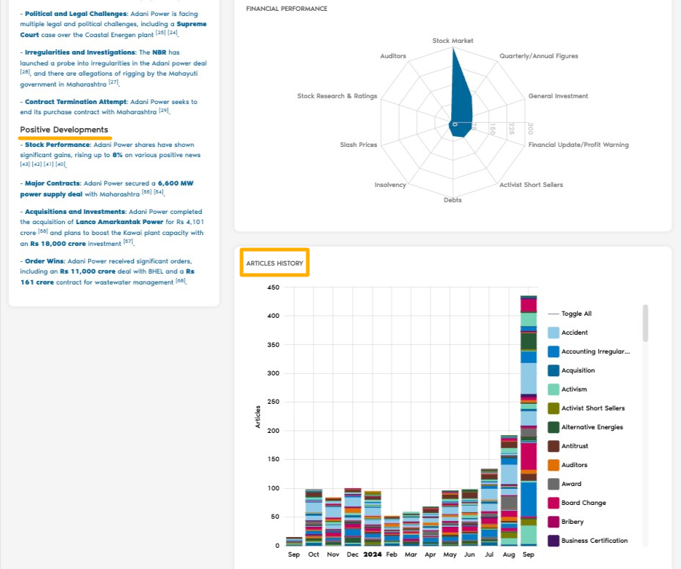Open citation [27] about Mahayuti government
The width and height of the screenshot is (681, 569).
(x=113, y=83)
